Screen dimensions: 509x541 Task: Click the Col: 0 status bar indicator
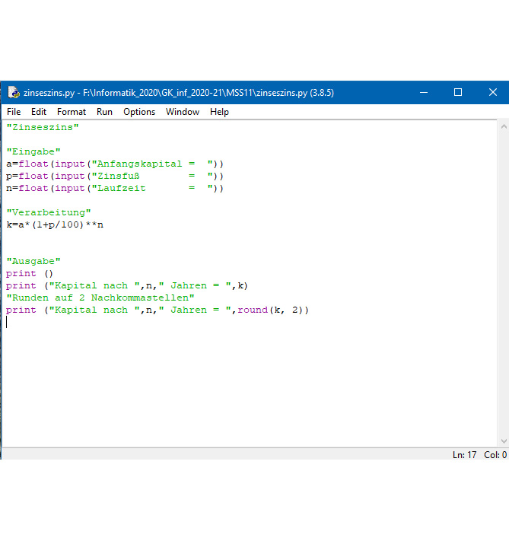494,455
